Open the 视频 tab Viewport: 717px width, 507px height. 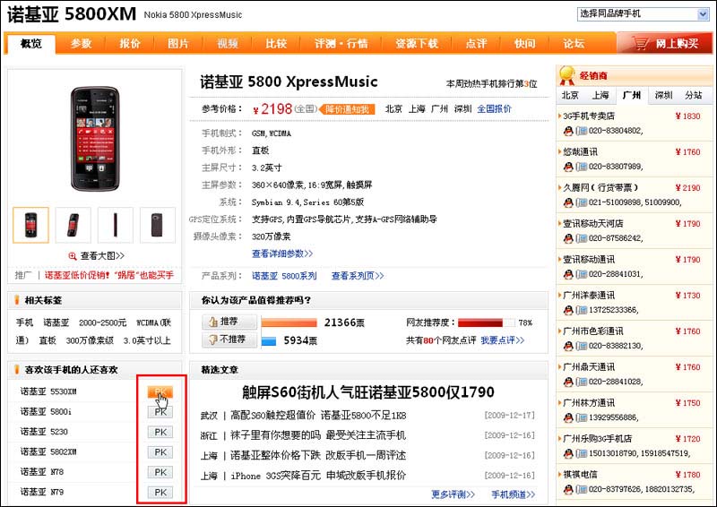(228, 43)
